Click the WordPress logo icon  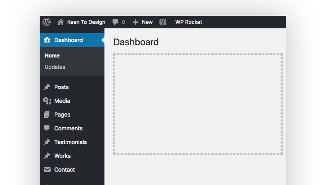pos(47,22)
